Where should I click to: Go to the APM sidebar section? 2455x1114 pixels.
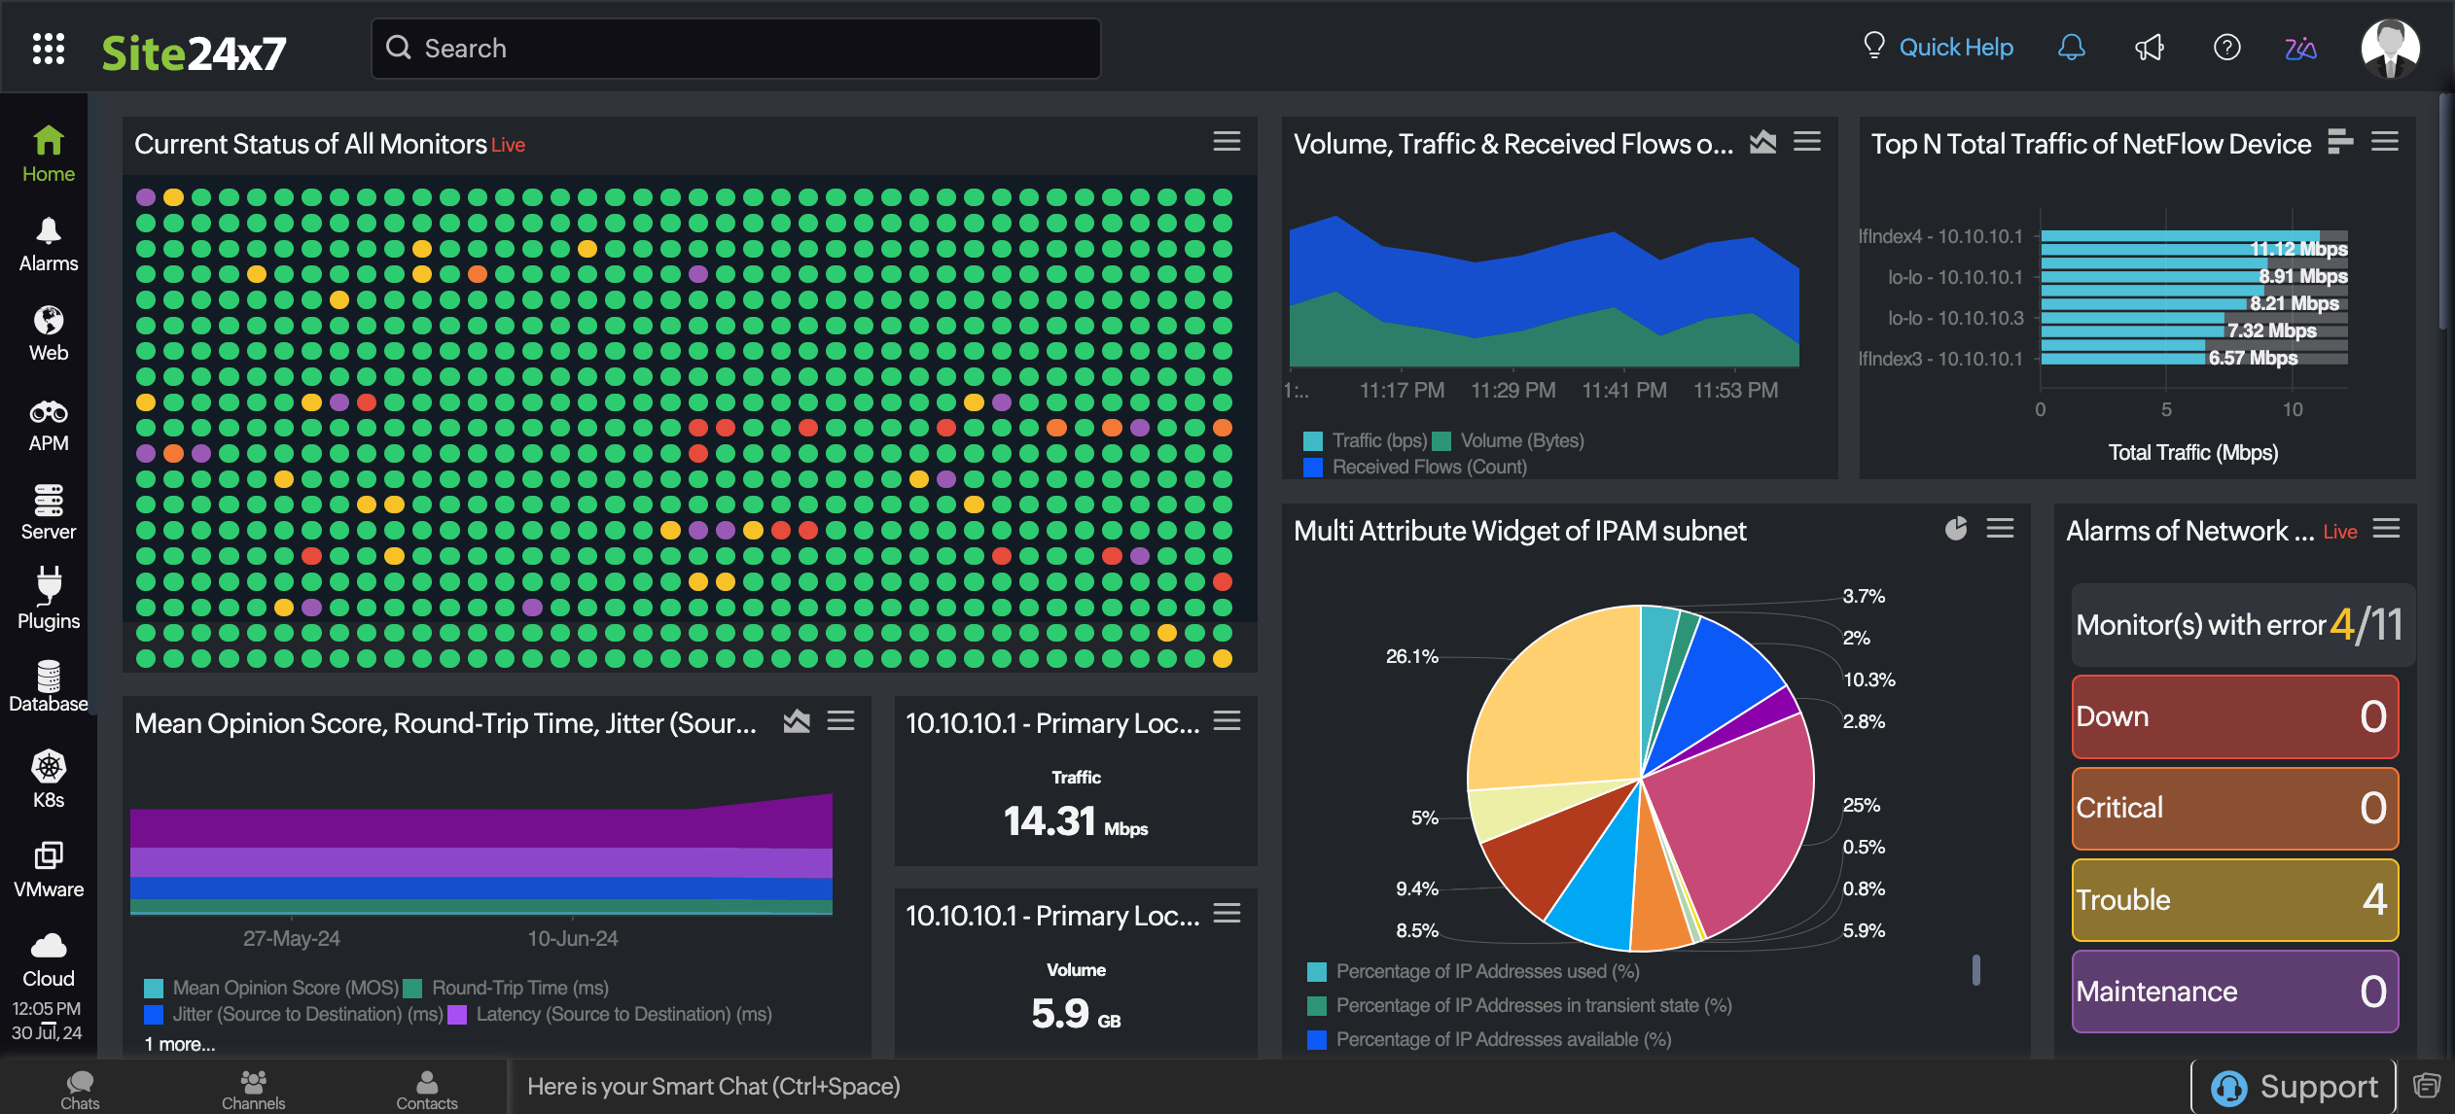click(x=49, y=426)
